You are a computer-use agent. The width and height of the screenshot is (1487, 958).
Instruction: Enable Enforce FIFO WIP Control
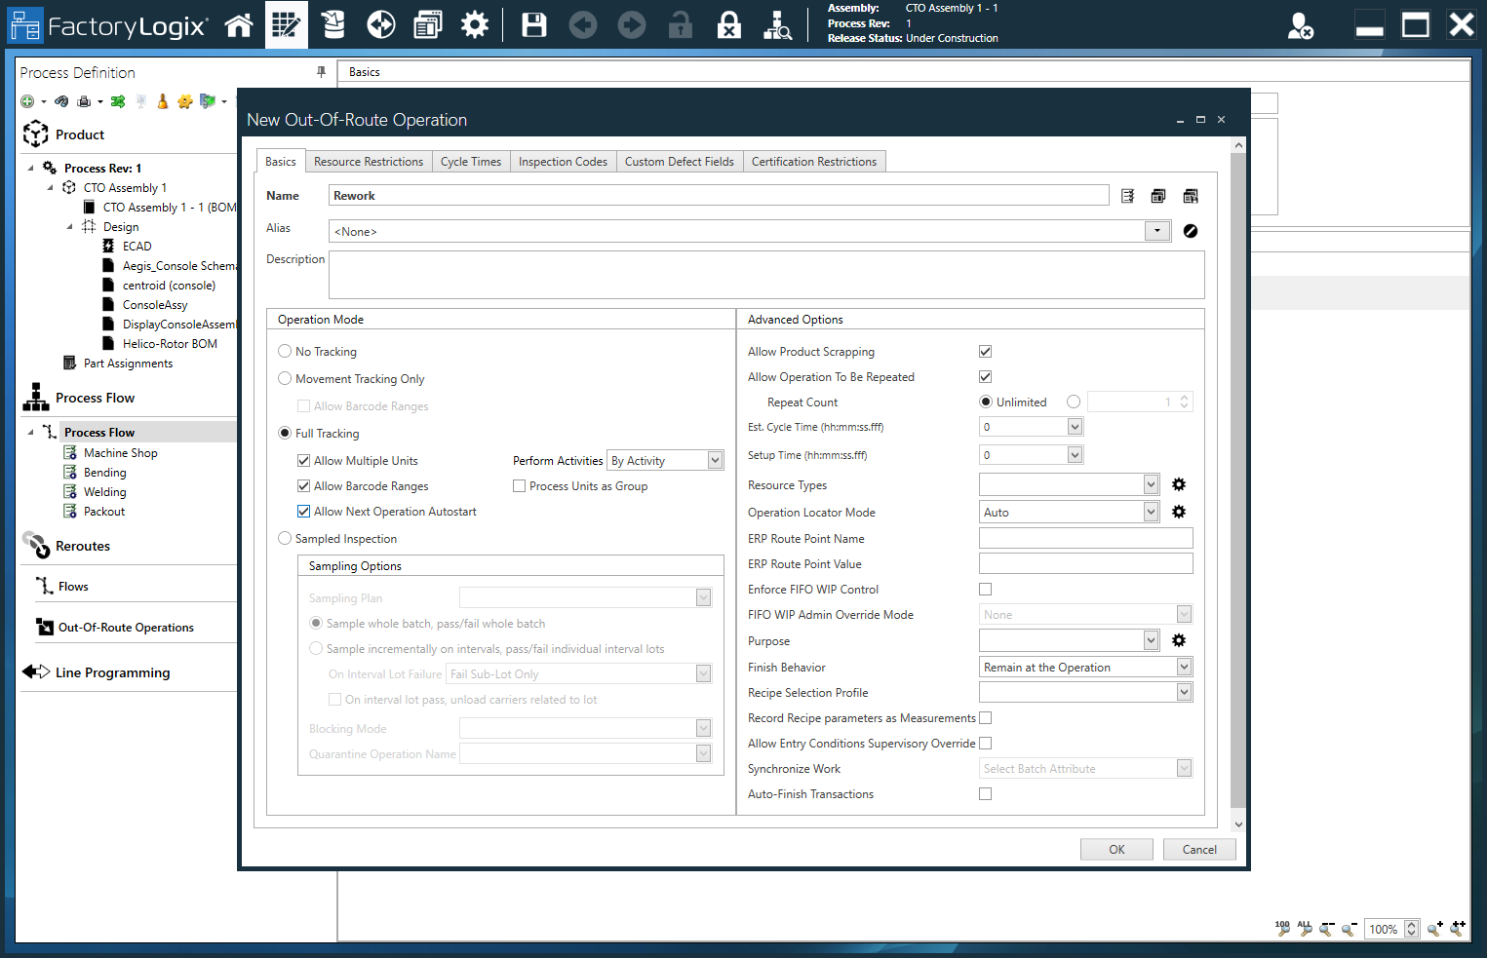pyautogui.click(x=985, y=589)
